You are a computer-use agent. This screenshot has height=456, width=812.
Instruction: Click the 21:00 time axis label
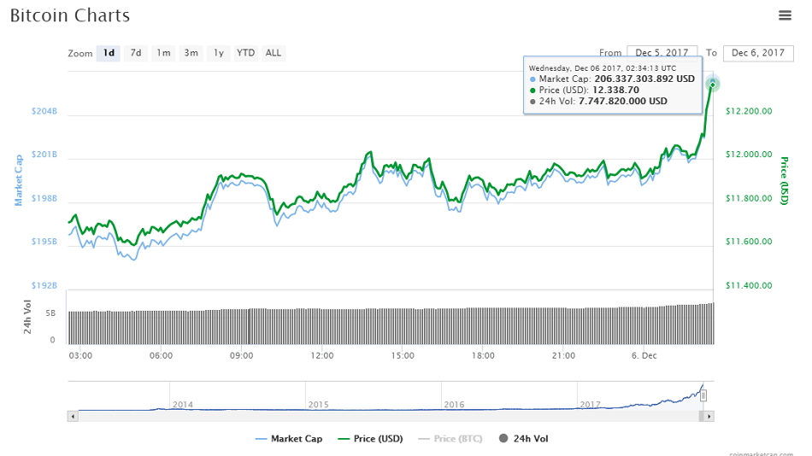click(563, 355)
